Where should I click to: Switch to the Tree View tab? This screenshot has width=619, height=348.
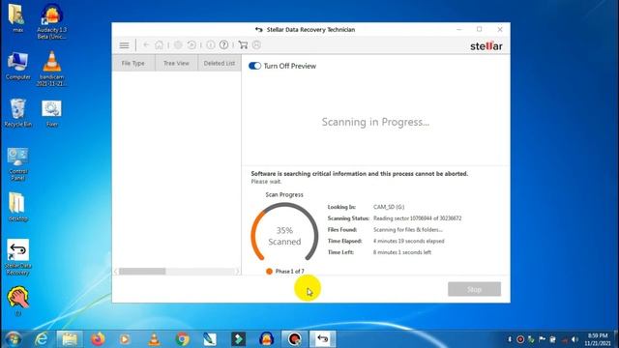point(176,63)
